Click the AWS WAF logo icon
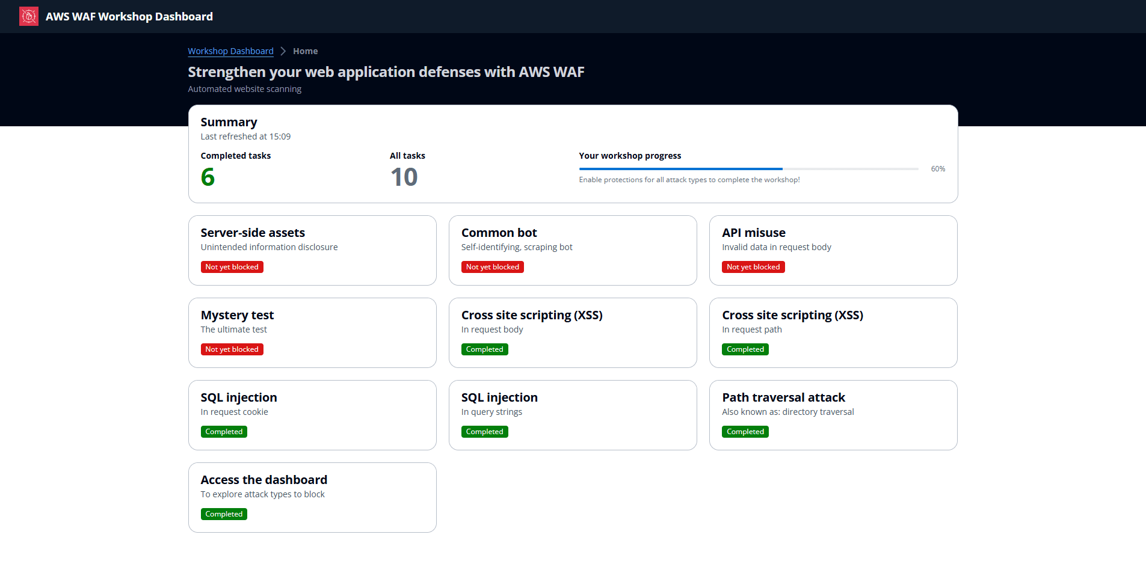 coord(29,16)
